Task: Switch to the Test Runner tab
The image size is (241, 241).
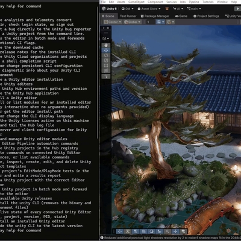Action: [x=128, y=16]
